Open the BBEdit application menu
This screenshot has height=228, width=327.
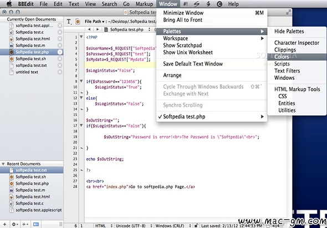tap(26, 4)
